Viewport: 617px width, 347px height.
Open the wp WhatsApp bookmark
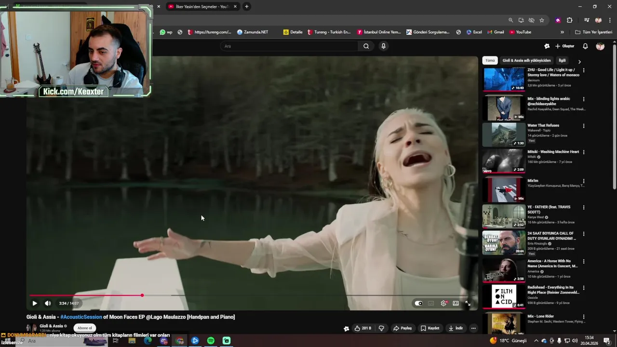pos(166,32)
